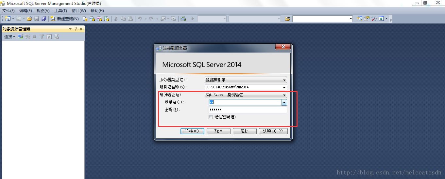The height and width of the screenshot is (179, 445).
Task: Click the Cut scissors icon
Action: (x=116, y=19)
